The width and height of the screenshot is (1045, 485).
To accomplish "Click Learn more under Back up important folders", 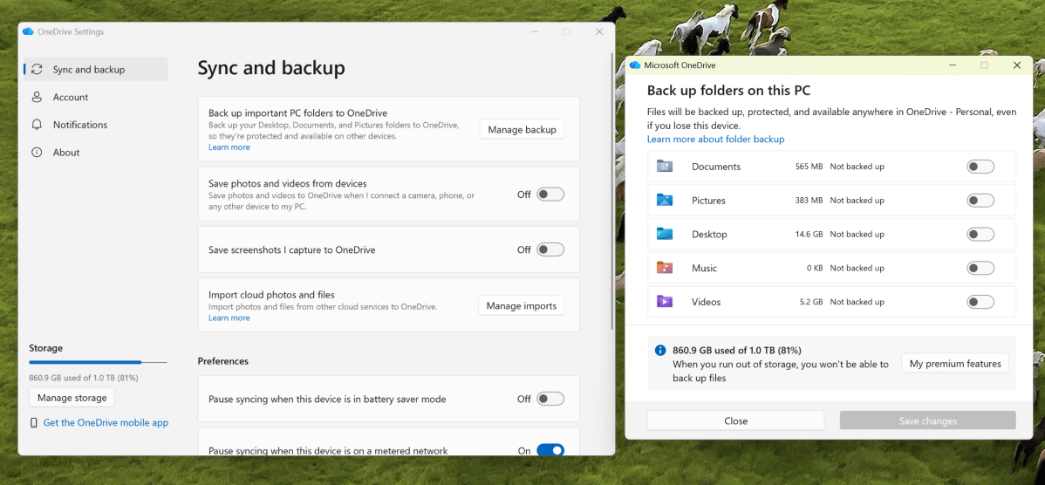I will coord(229,147).
